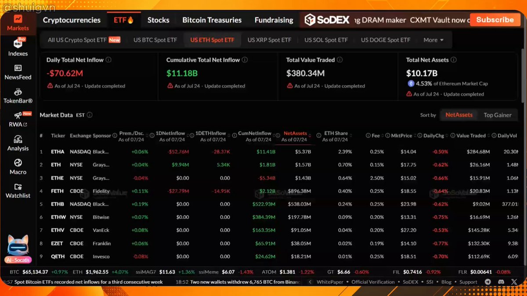Click the Subscribe button
The height and width of the screenshot is (296, 527).
[495, 20]
